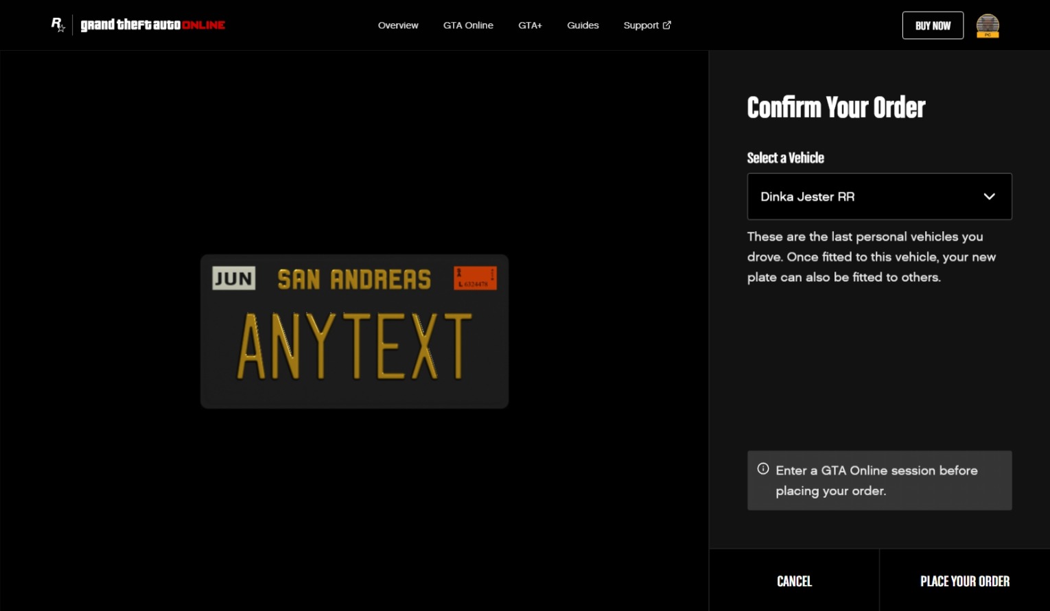Click the Buy Now button
Viewport: 1050px width, 611px height.
click(x=933, y=25)
